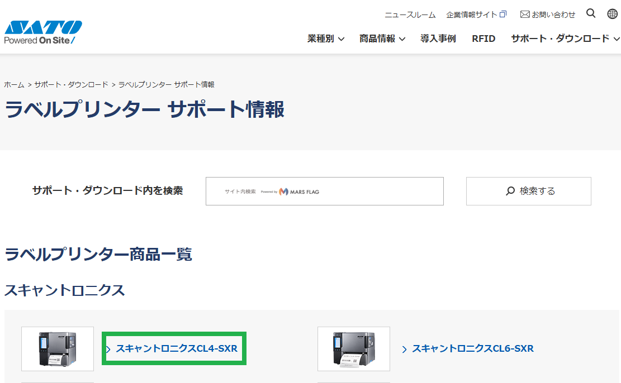
Task: Open お問い合わせ contact link
Action: tap(553, 15)
